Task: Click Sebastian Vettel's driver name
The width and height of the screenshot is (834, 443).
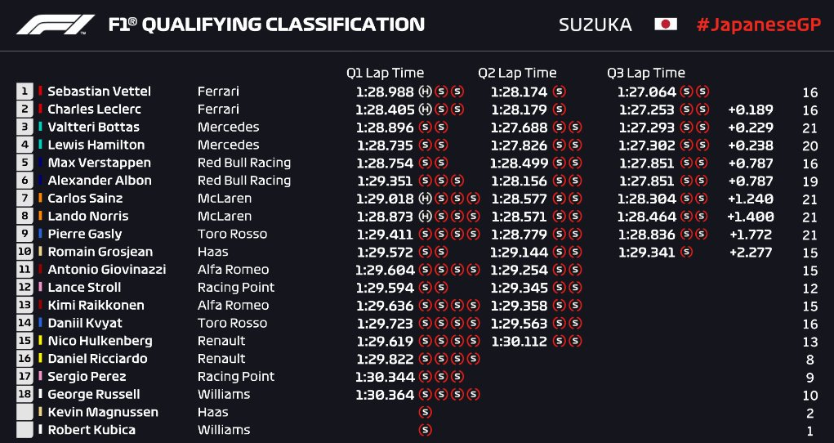Action: [x=99, y=92]
